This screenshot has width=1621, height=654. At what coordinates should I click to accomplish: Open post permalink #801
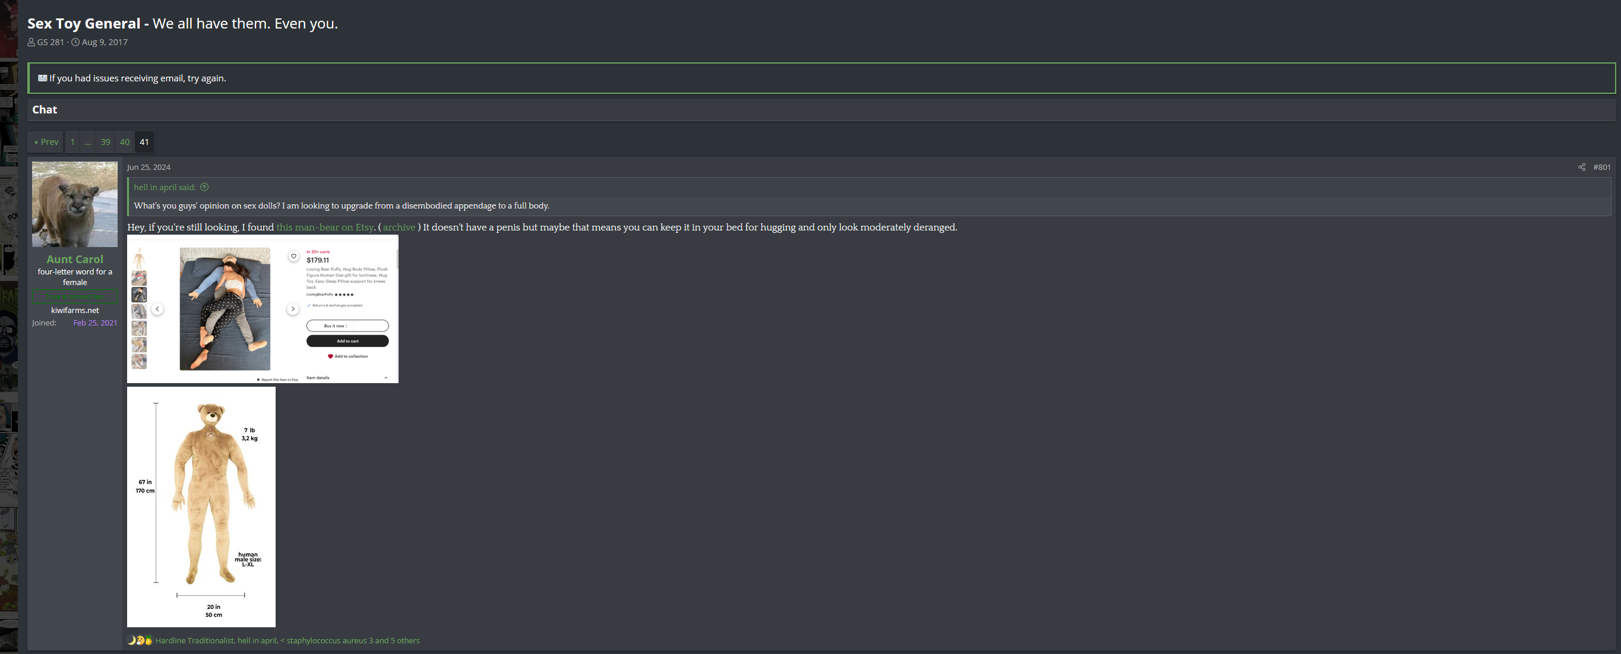pos(1601,168)
